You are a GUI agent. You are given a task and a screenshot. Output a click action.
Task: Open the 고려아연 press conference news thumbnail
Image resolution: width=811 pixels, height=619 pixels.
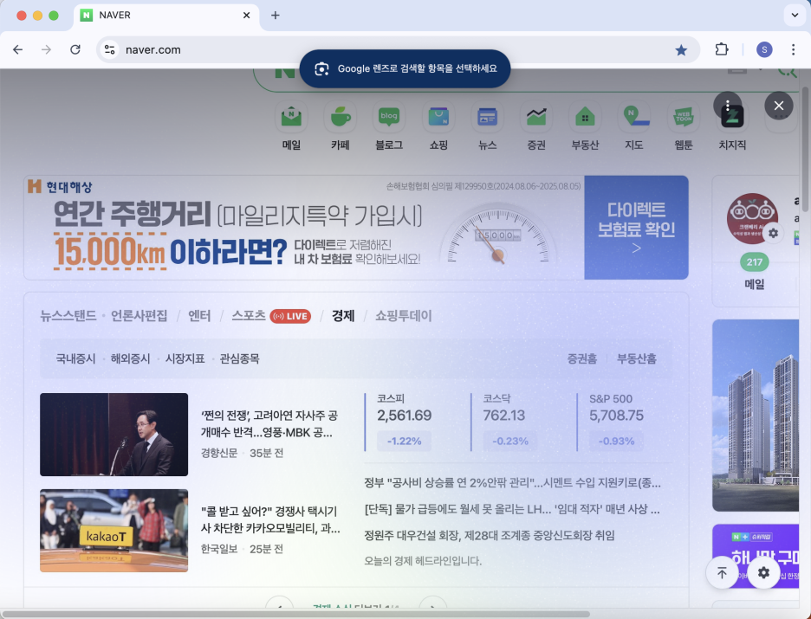click(x=114, y=435)
